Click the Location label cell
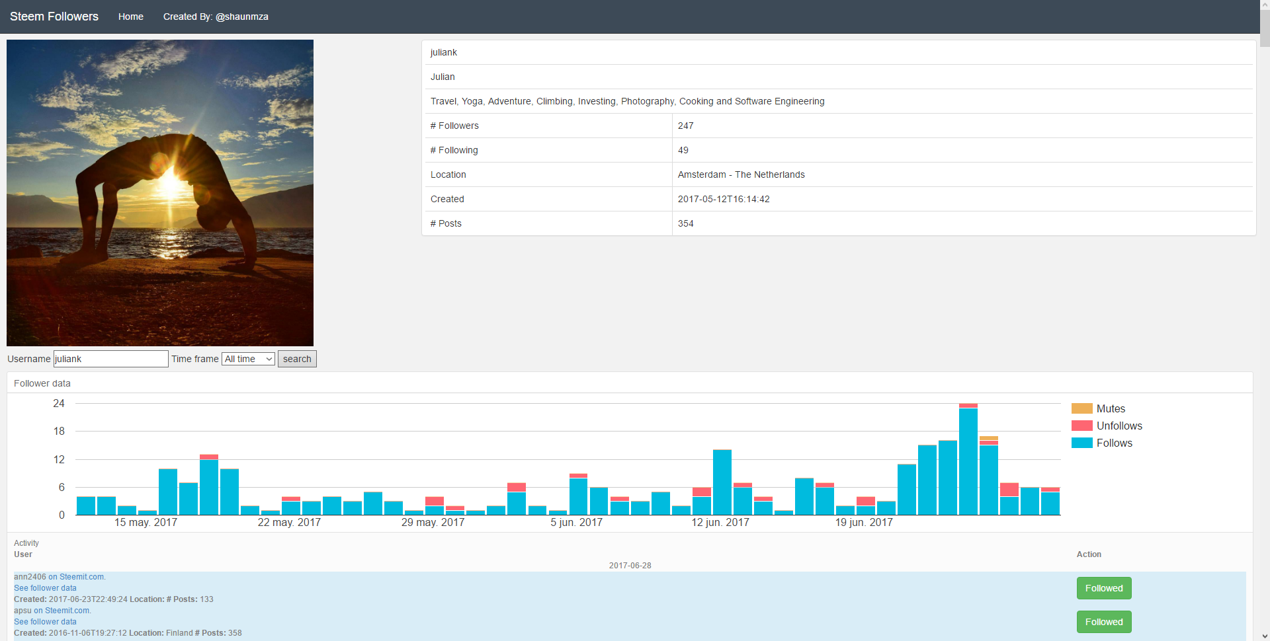 point(548,174)
